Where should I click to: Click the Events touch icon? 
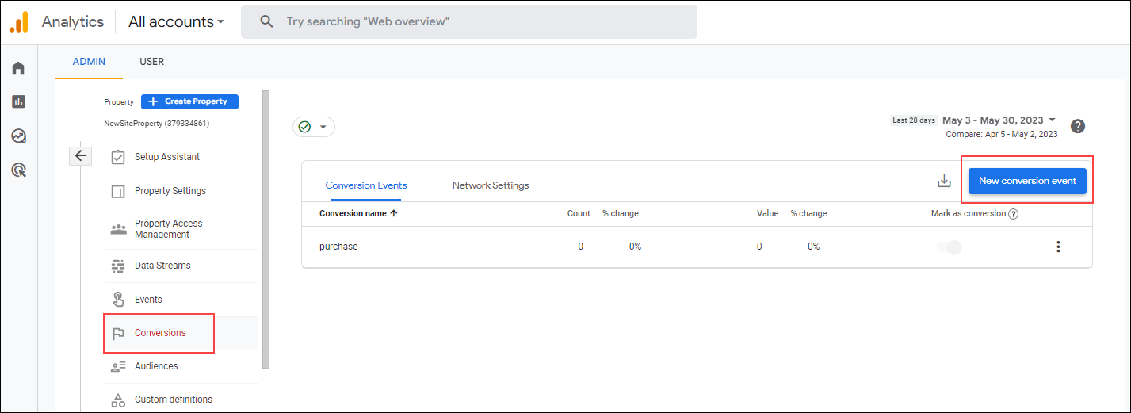(118, 300)
